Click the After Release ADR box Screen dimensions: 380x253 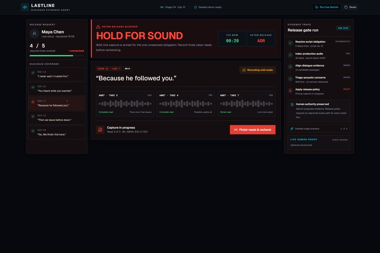(x=261, y=39)
